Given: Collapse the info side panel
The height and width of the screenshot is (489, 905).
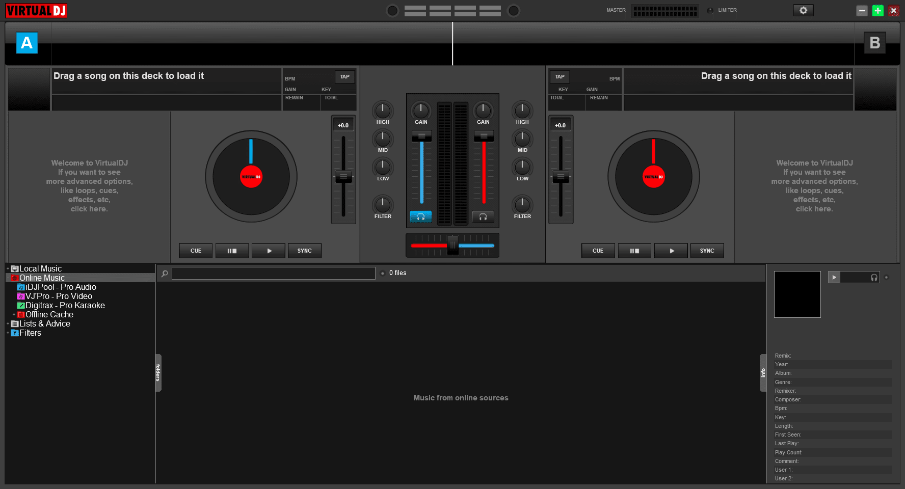Looking at the screenshot, I should click(763, 373).
